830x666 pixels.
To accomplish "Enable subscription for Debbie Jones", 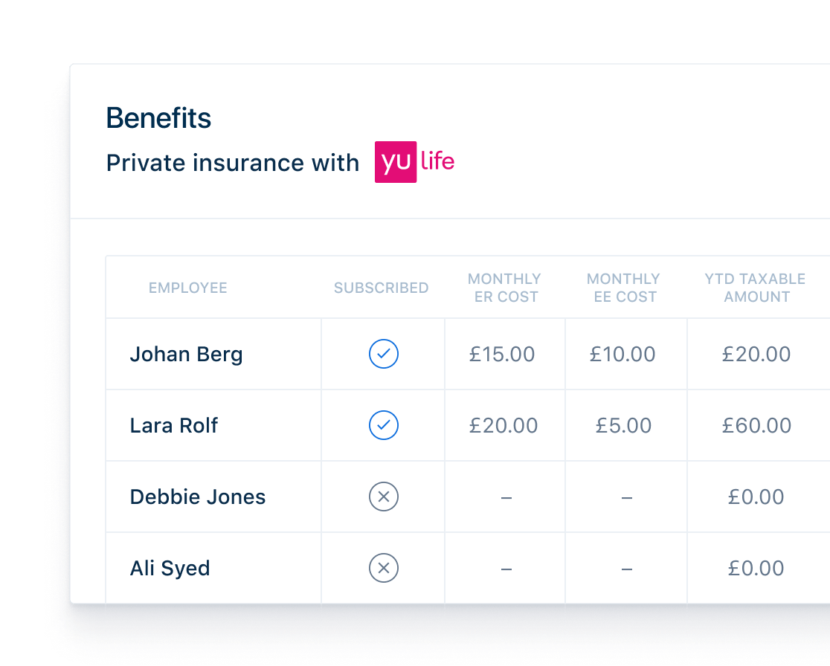I will click(x=384, y=497).
